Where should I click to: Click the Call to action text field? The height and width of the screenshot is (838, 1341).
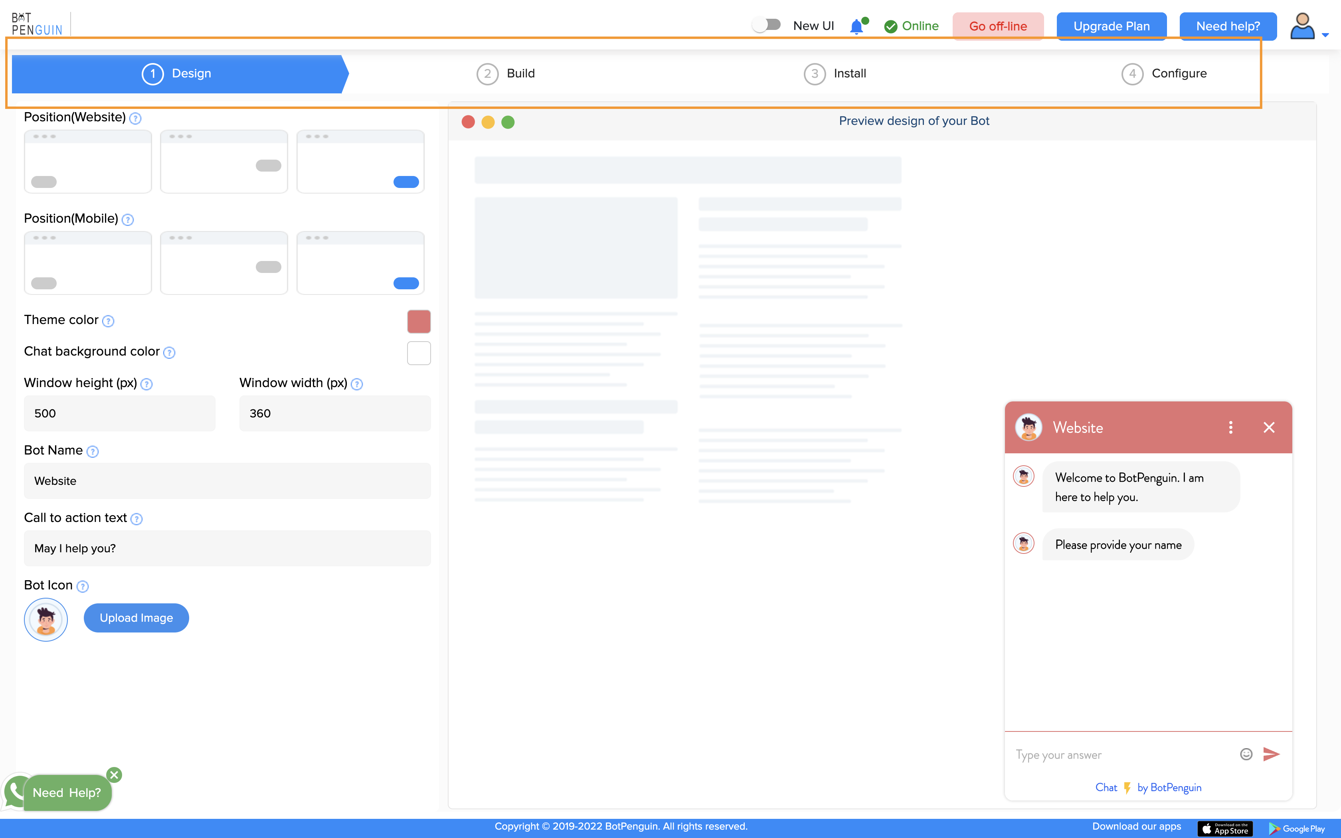tap(227, 548)
